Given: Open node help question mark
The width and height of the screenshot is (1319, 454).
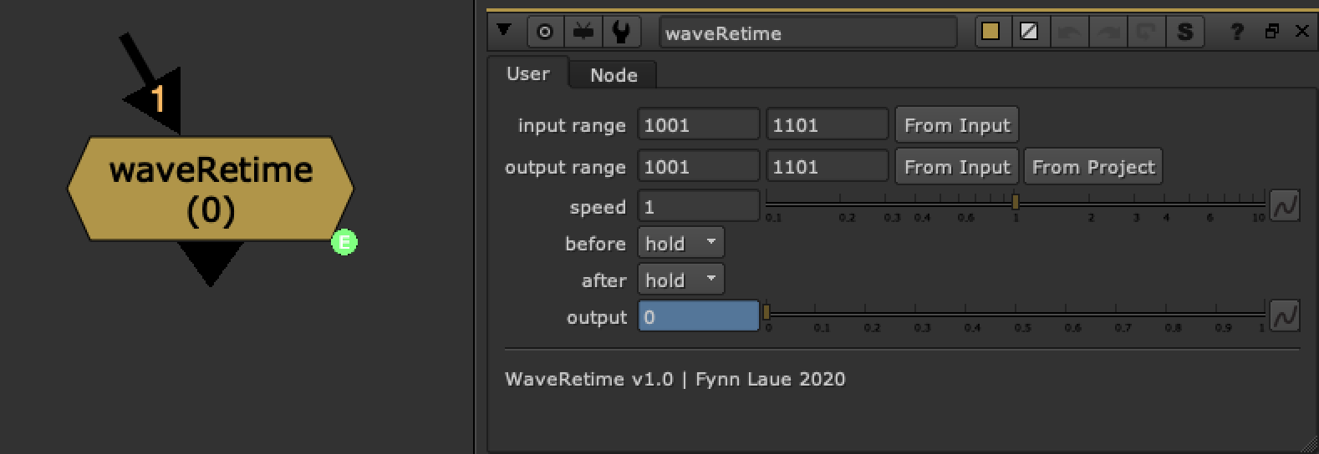Looking at the screenshot, I should point(1237,32).
